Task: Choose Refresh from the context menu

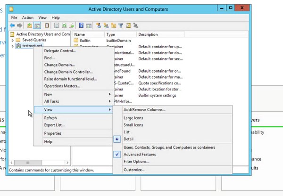Action: [73, 118]
